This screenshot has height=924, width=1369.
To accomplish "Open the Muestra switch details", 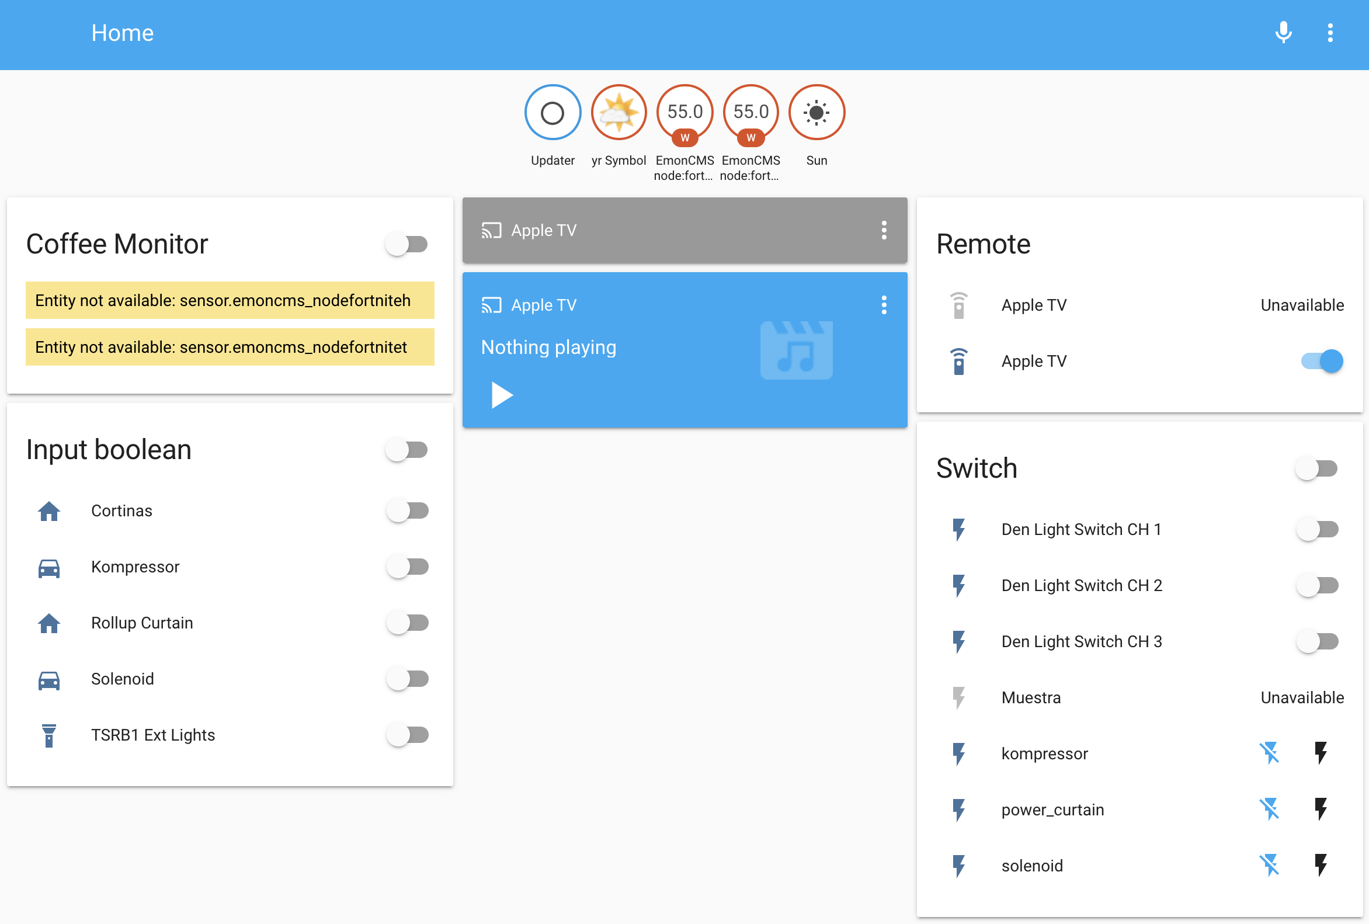I will coord(1030,697).
